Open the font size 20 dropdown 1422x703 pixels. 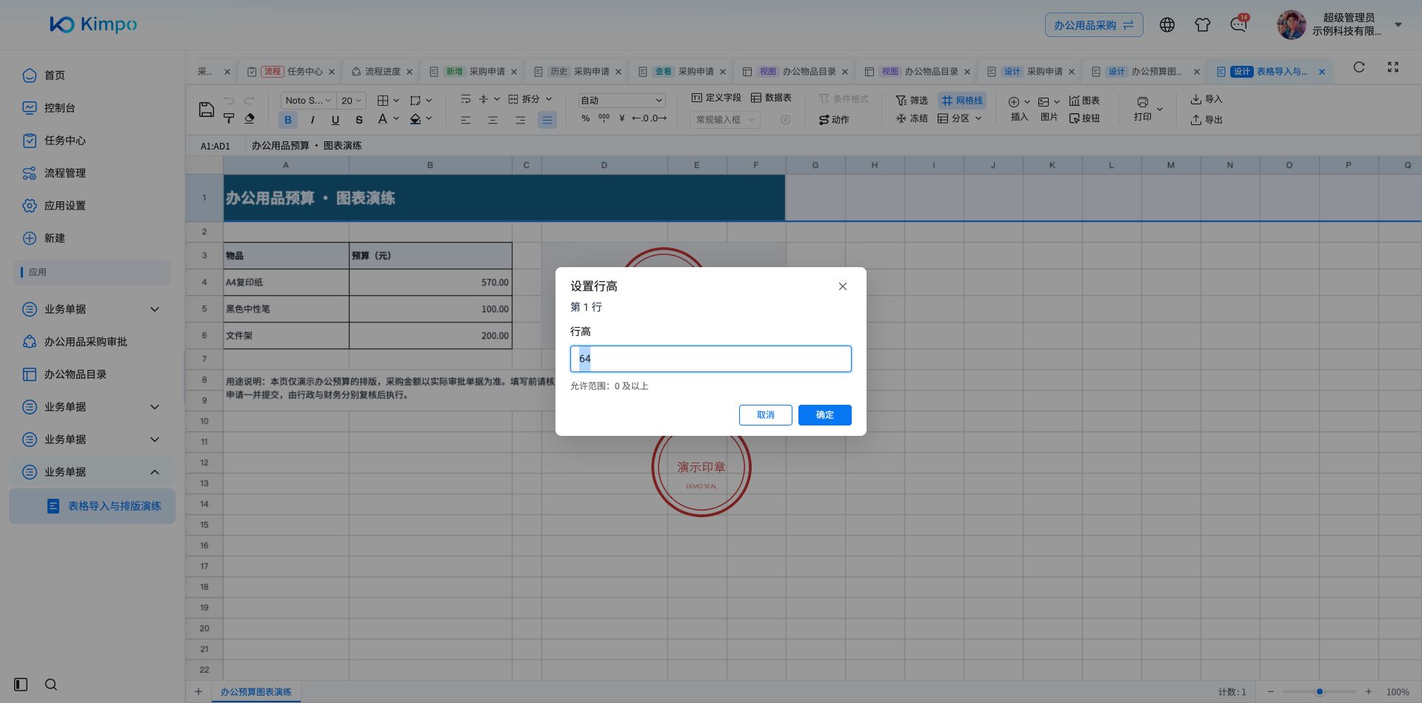tap(351, 100)
